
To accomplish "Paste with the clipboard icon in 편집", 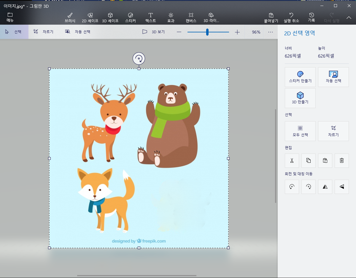I will tap(325, 161).
